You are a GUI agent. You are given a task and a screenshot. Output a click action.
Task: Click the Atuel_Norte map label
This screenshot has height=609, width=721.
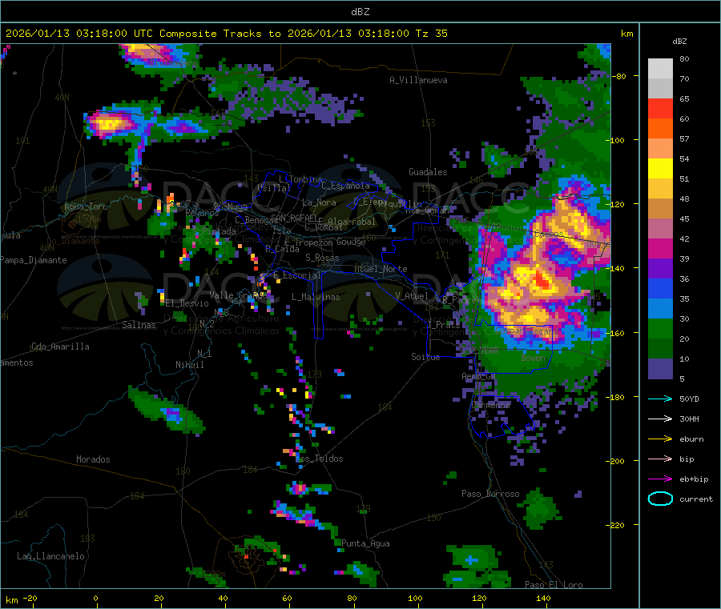(381, 269)
